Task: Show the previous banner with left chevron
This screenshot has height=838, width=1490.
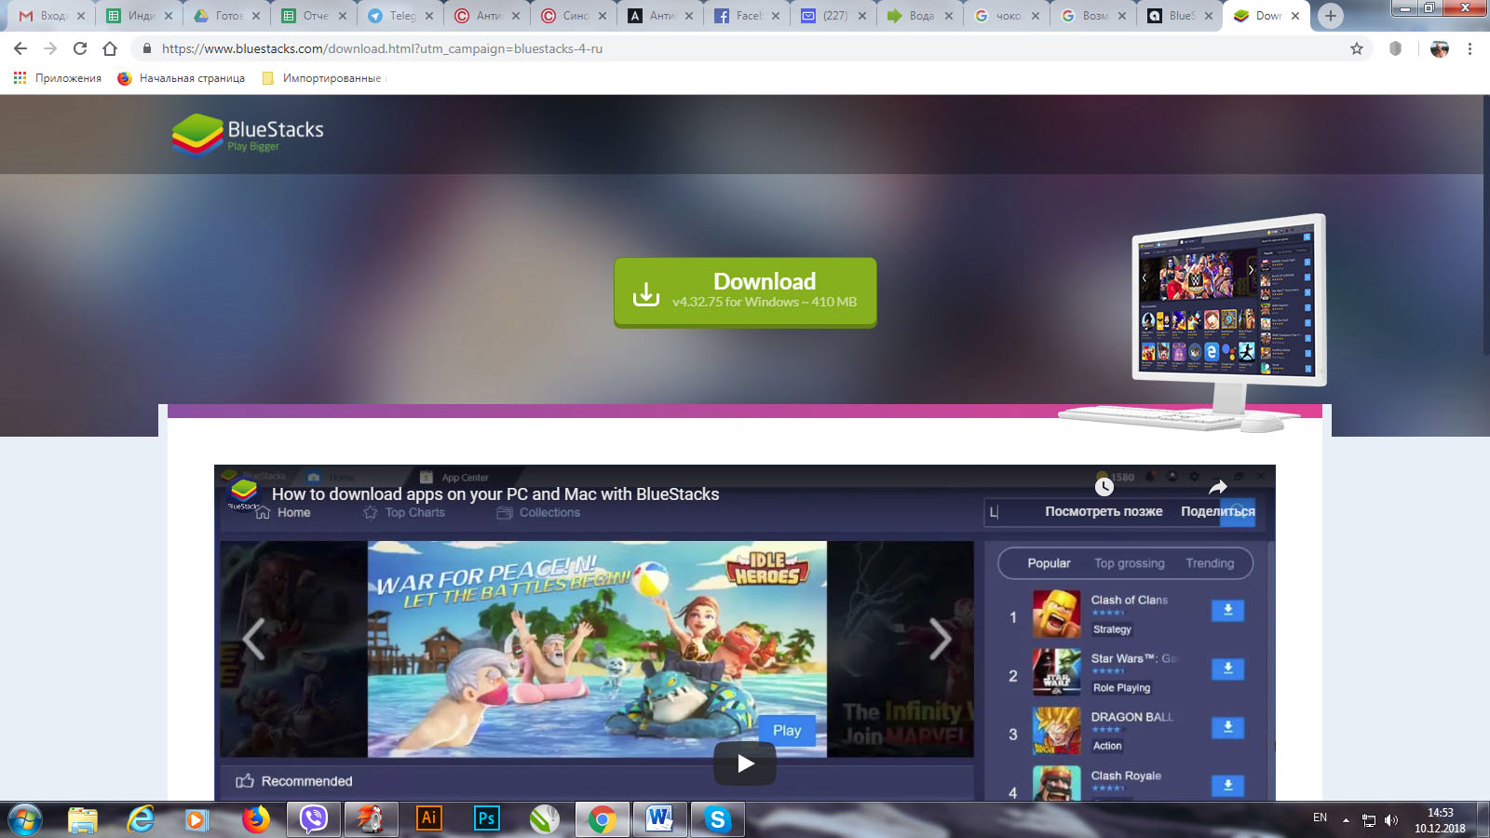Action: pos(253,639)
